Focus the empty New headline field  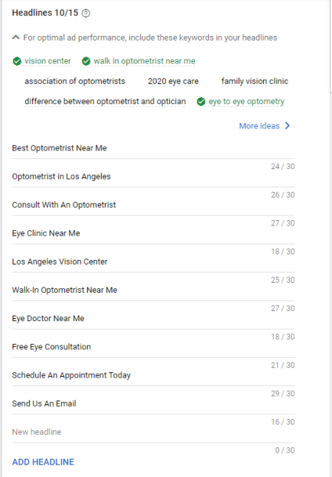click(153, 432)
